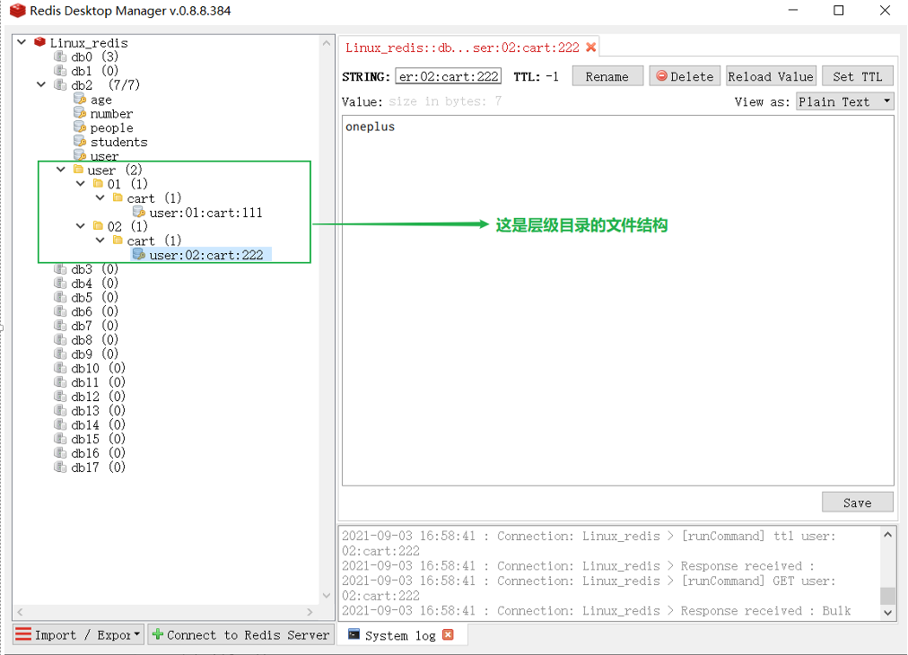Collapse cart folder under 02
Viewport: 908px width, 655px height.
point(100,240)
